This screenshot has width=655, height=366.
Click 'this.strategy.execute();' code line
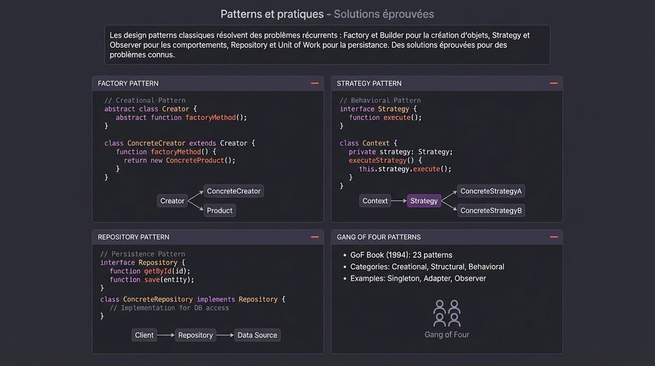[405, 169]
